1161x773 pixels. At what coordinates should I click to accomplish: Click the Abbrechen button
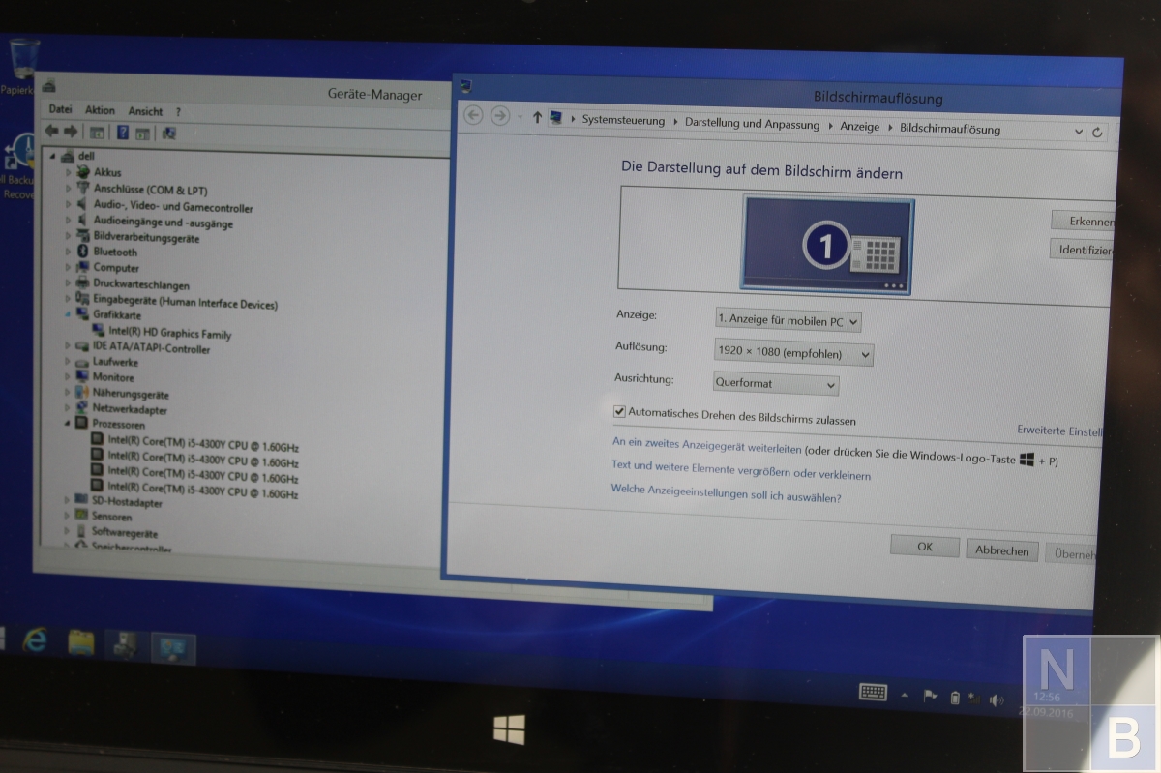click(1001, 550)
